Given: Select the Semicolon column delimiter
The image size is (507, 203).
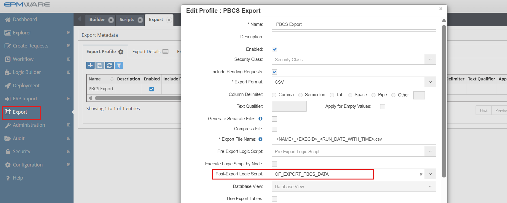Looking at the screenshot, I should point(300,95).
